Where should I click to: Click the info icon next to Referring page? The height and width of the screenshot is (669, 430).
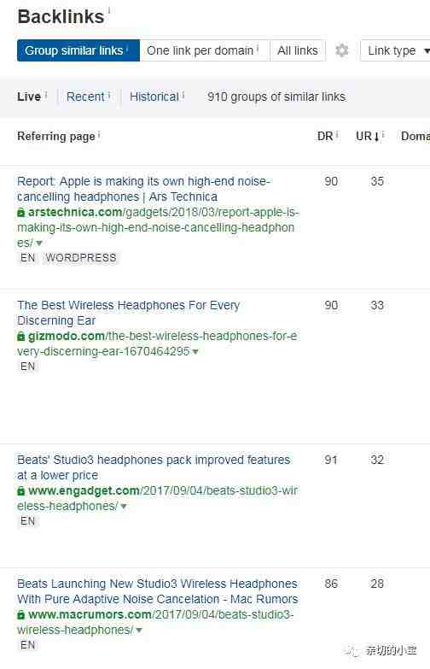99,135
